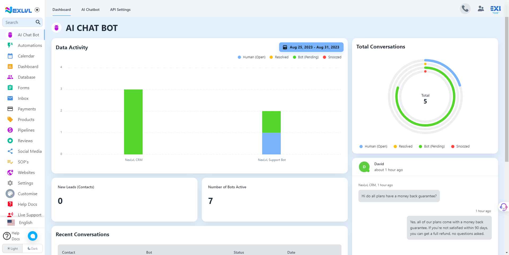Click the Calendar sidebar icon
Screen dimensions: 509x255
[10, 56]
